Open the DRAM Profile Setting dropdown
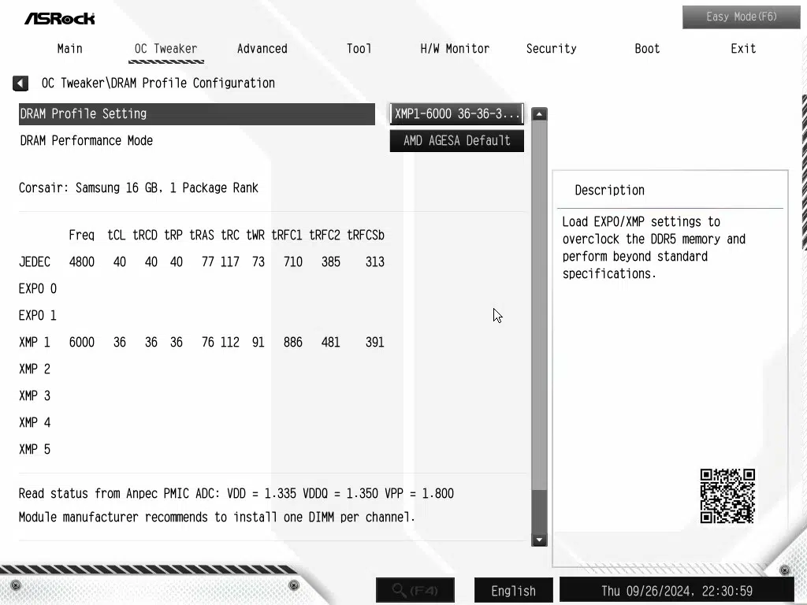807x605 pixels. 457,113
